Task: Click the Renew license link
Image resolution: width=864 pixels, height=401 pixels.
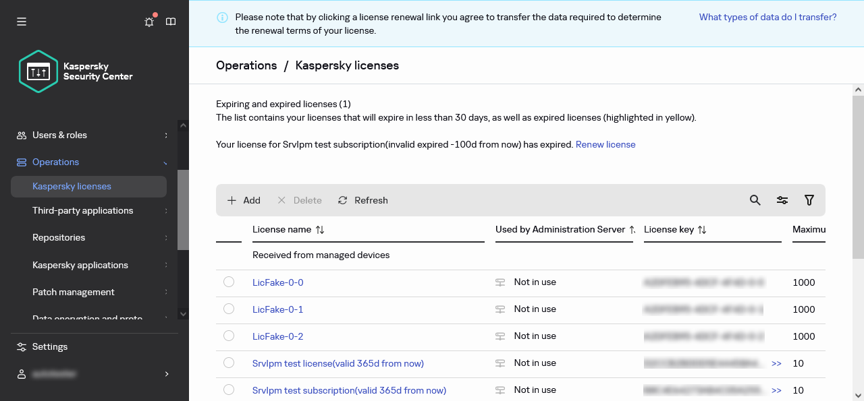Action: [605, 144]
